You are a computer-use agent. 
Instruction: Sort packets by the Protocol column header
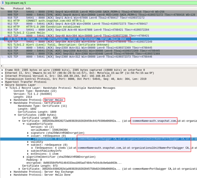[18, 8]
